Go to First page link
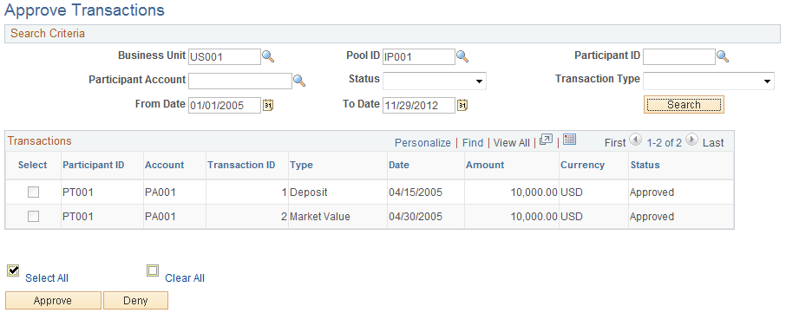786x313 pixels. 615,143
